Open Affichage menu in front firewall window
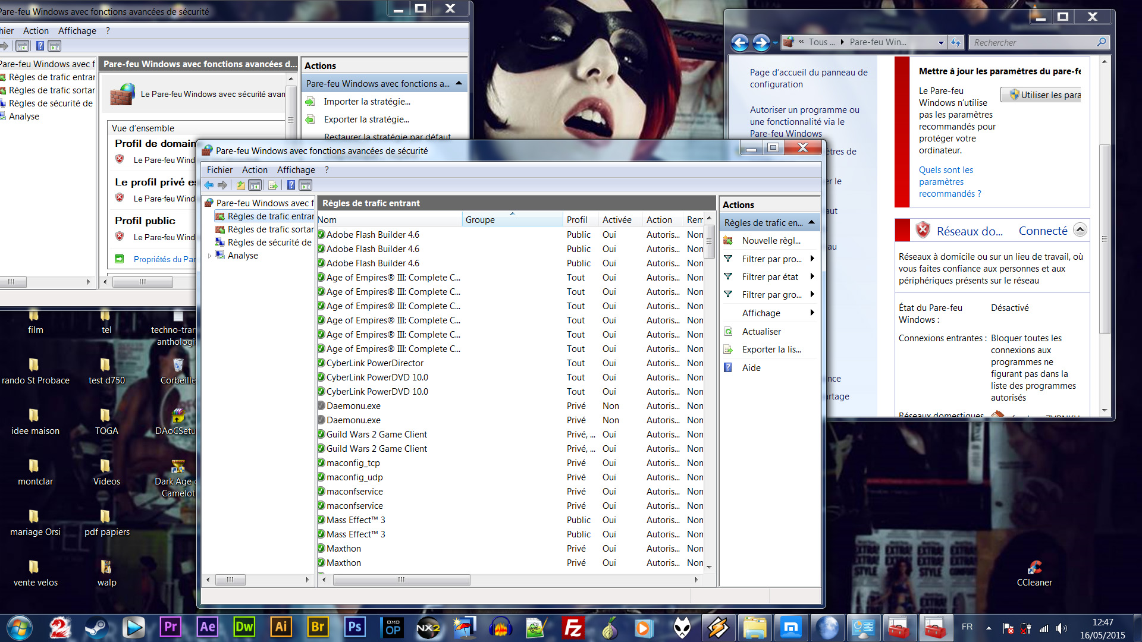1142x642 pixels. point(296,170)
